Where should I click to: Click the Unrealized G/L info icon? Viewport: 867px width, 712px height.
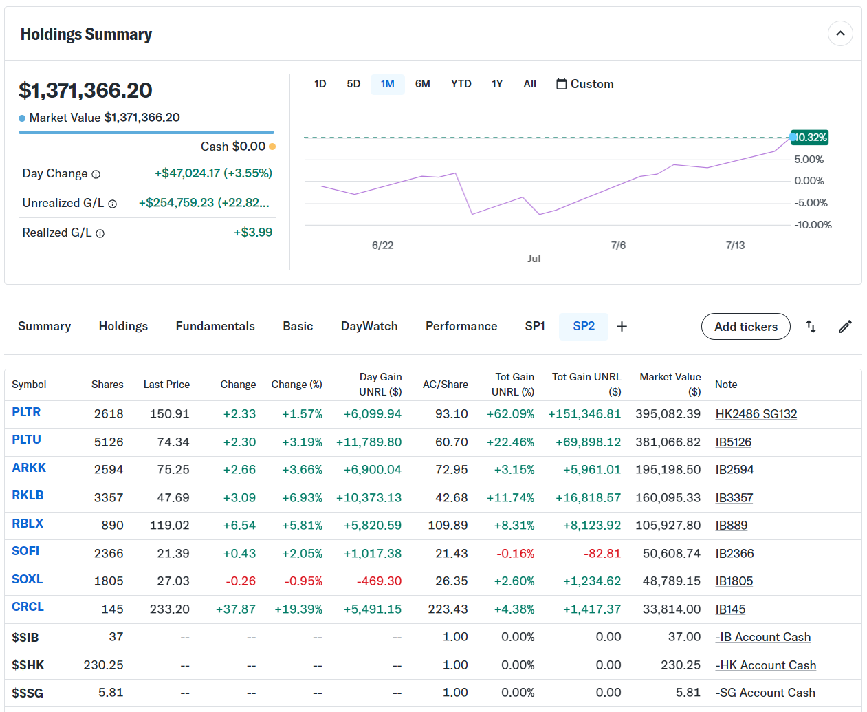tap(113, 204)
